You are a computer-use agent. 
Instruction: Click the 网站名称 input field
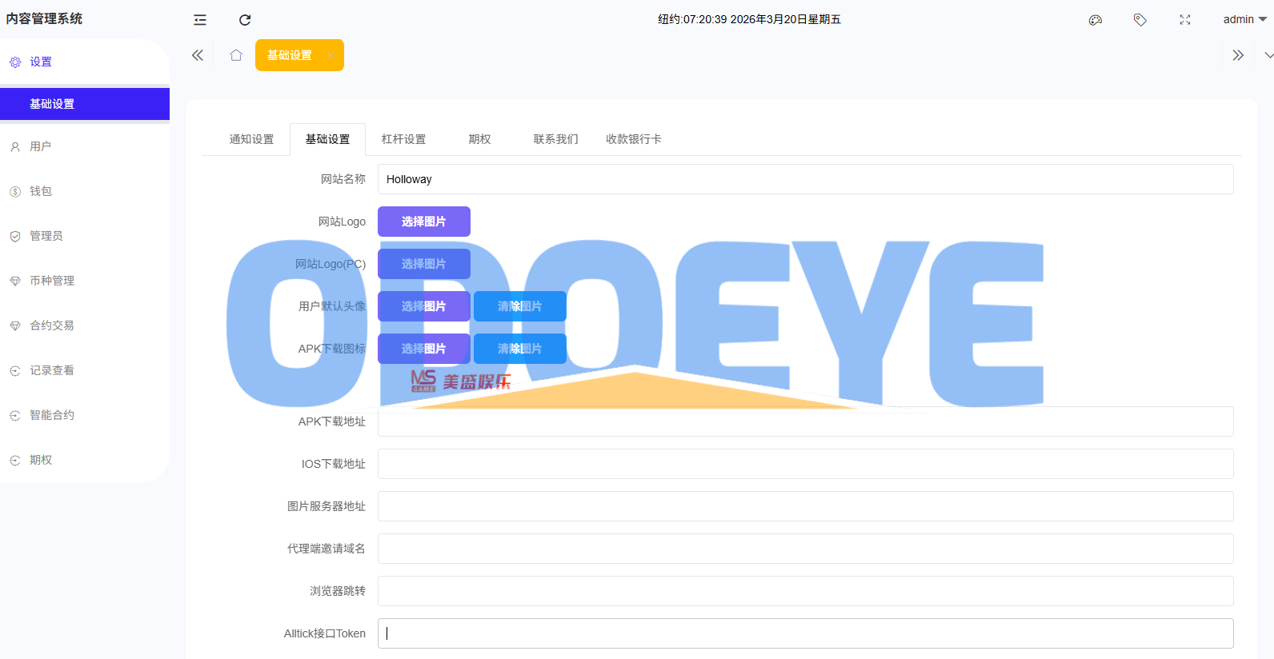(804, 179)
